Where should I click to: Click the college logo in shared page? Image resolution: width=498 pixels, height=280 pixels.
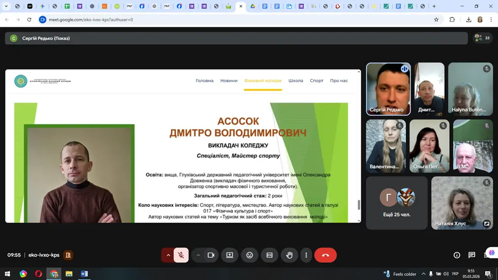pyautogui.click(x=42, y=81)
